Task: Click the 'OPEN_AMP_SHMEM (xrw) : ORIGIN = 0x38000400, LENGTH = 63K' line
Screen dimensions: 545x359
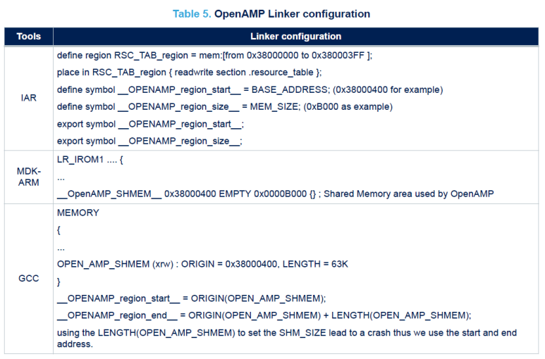Action: [202, 264]
